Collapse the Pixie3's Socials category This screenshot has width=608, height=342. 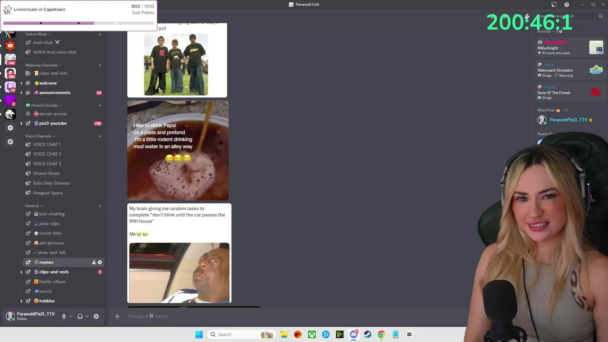tap(44, 105)
